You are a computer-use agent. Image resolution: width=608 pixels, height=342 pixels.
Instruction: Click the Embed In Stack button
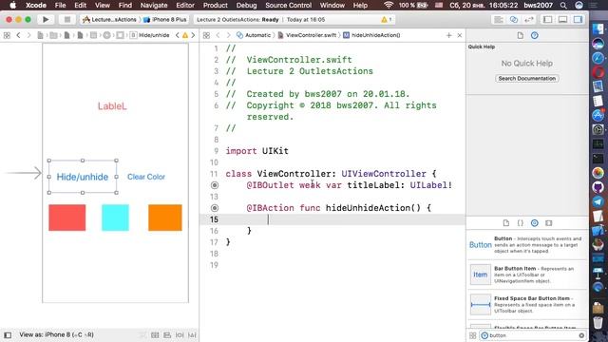point(155,335)
